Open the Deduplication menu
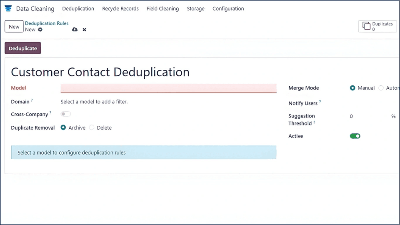Screen dimensions: 400x225 tap(78, 9)
